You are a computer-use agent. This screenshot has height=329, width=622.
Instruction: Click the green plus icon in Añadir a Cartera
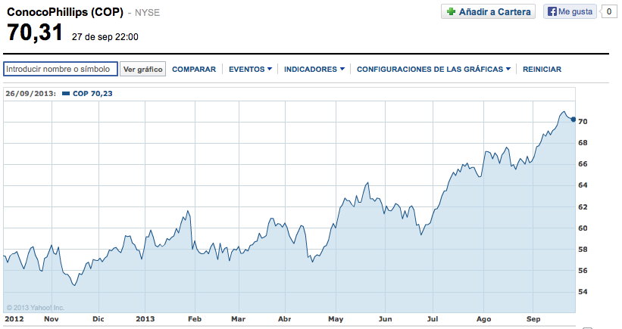[451, 11]
